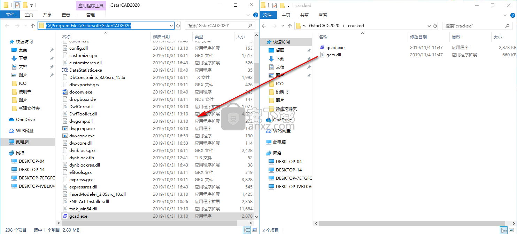The height and width of the screenshot is (234, 517).
Task: Expand address history dropdown in GstarCAD2020 window
Action: coord(171,25)
